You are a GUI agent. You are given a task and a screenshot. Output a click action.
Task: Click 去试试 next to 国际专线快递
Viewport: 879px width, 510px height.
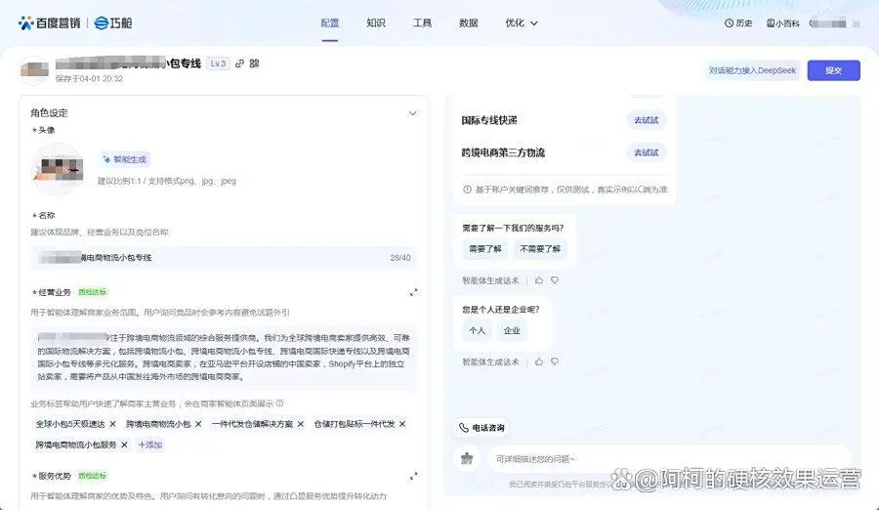coord(646,120)
